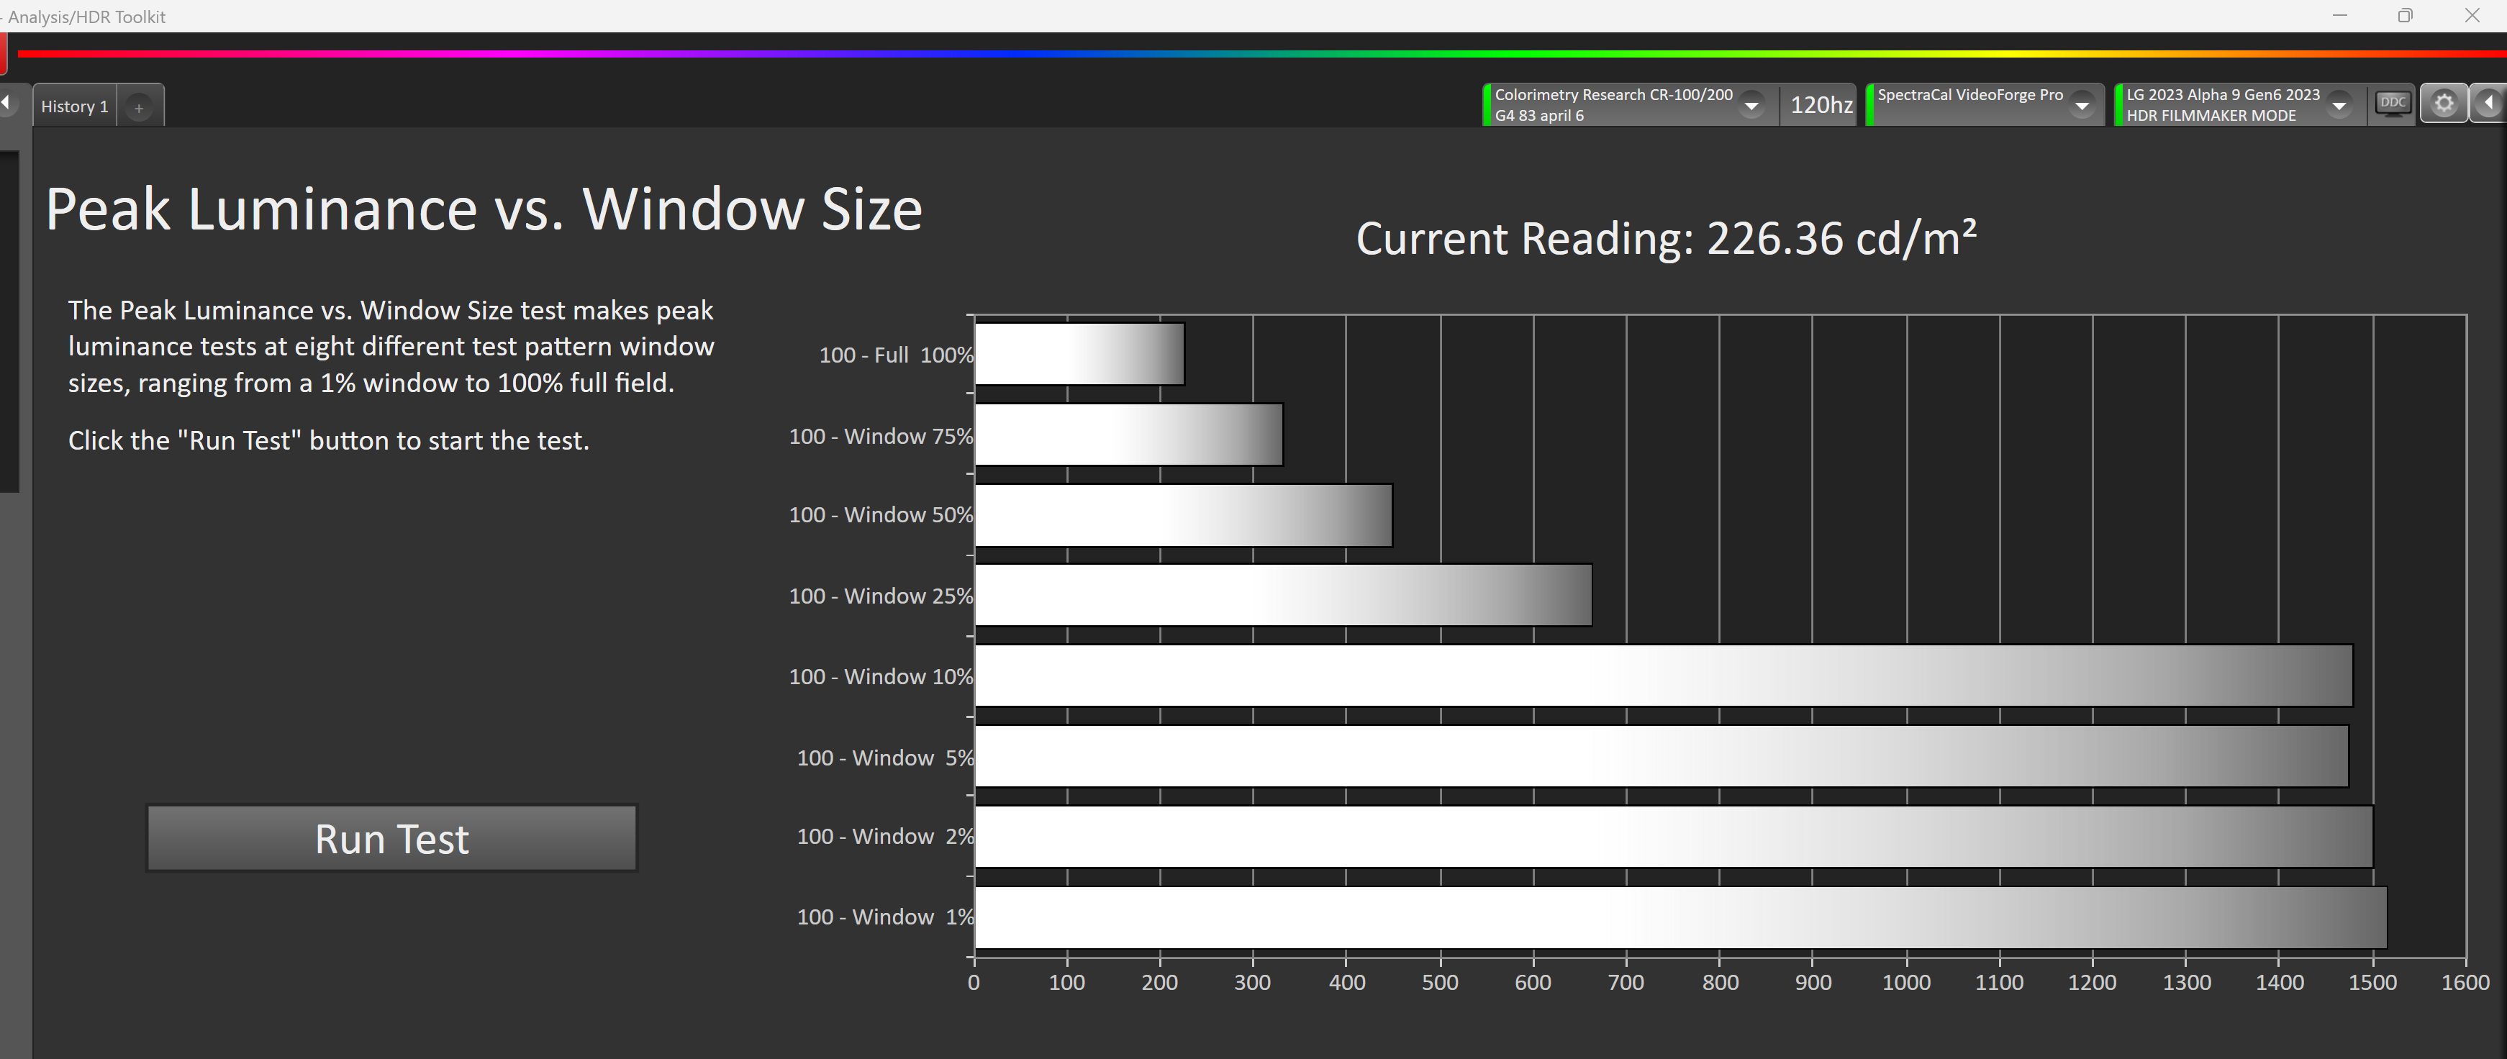
Task: Click the 120hz sync rate button
Action: pos(1820,105)
